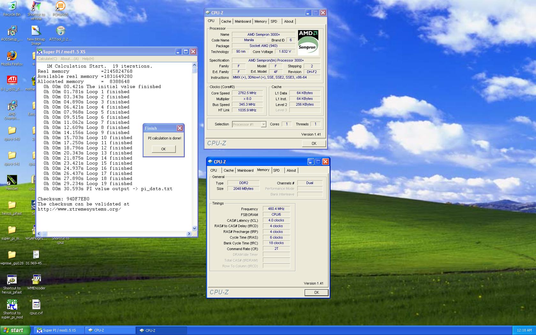Viewport: 536px width, 335px height.
Task: Open the AODSetup installer icon
Action: tap(12, 33)
